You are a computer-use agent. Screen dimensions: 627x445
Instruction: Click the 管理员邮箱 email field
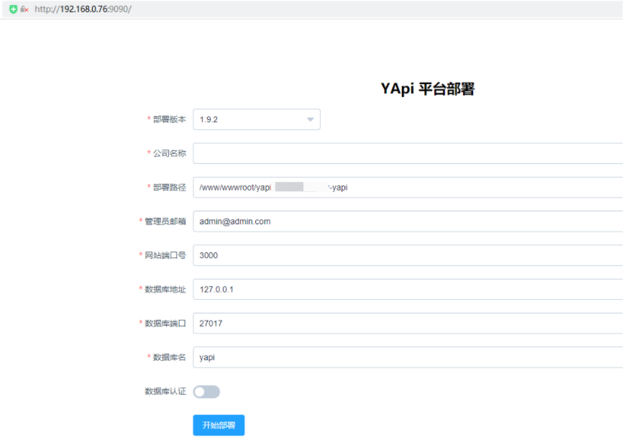(408, 221)
